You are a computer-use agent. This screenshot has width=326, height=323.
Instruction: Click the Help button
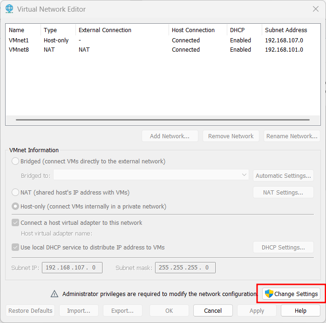[x=300, y=310]
